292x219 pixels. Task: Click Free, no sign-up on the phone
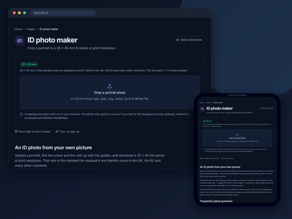[227, 159]
